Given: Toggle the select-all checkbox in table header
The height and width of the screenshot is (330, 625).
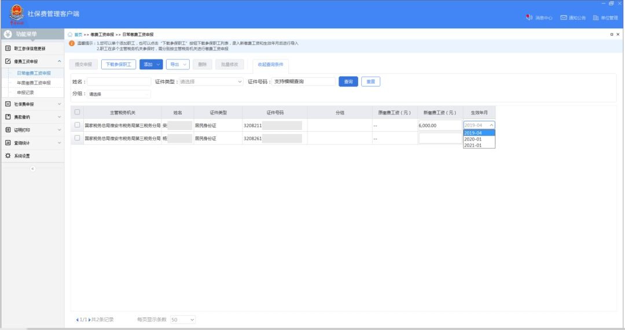Looking at the screenshot, I should tap(77, 112).
